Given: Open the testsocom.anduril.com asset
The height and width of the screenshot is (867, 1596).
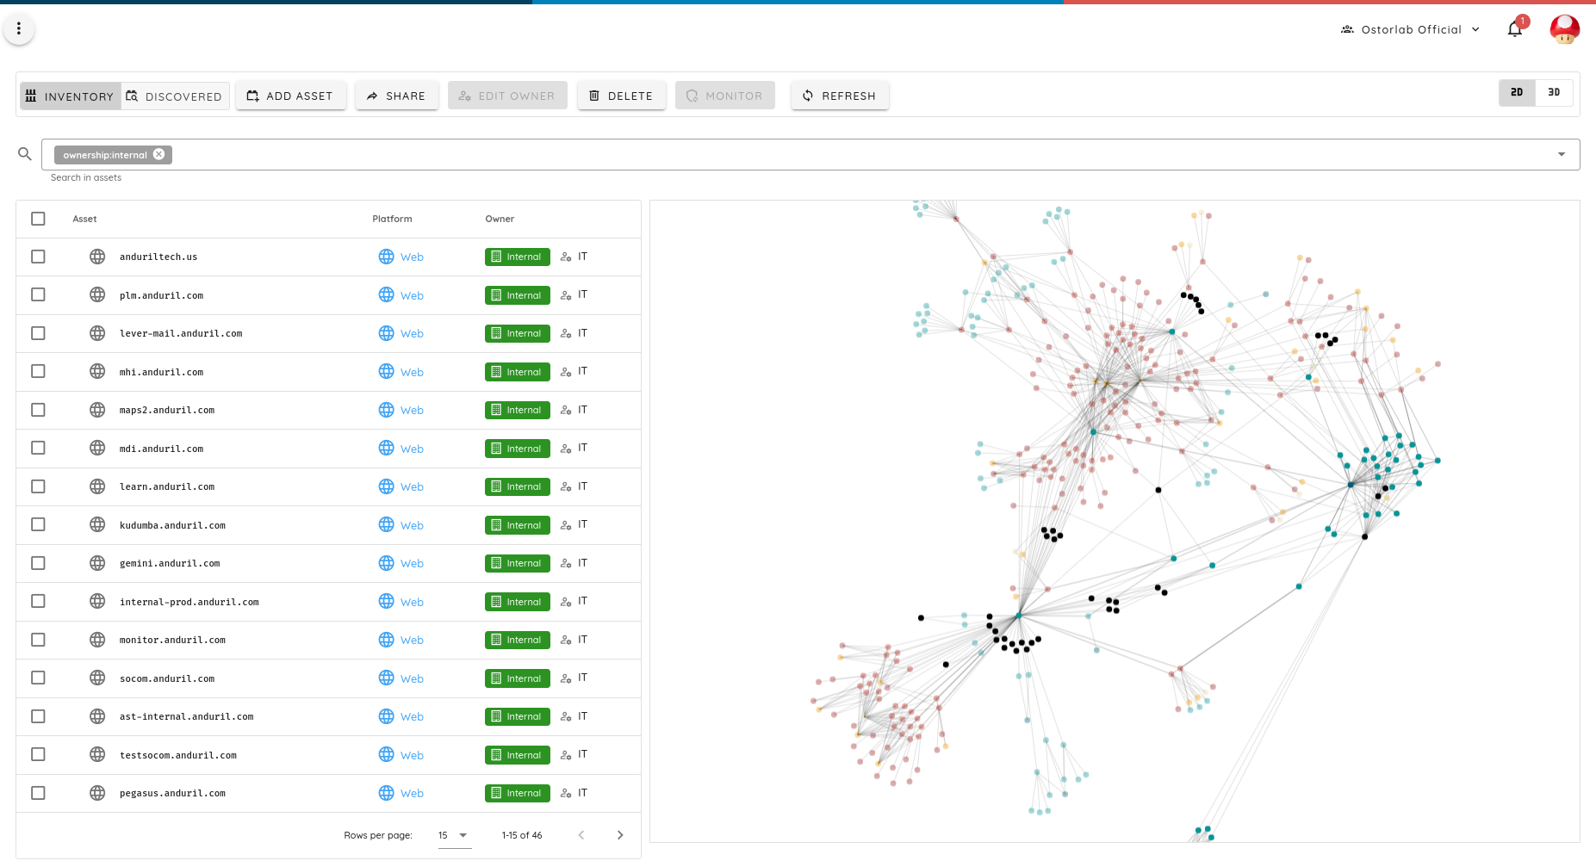Looking at the screenshot, I should tap(178, 755).
